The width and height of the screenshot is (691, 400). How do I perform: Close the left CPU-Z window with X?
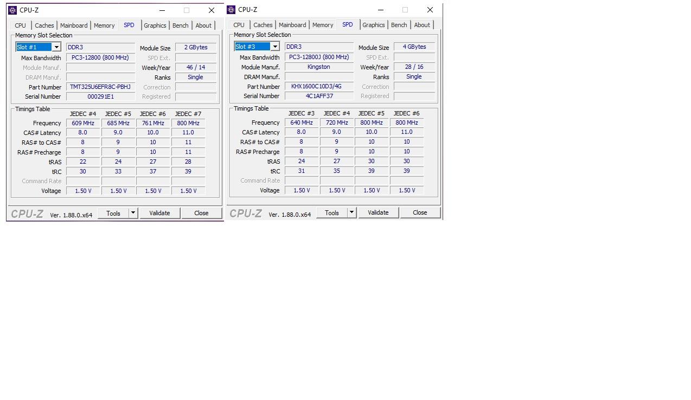pos(212,10)
